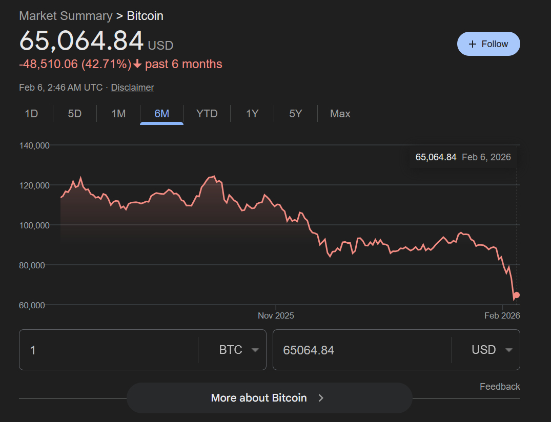
Task: Open the USD currency dropdown arrow
Action: (508, 350)
